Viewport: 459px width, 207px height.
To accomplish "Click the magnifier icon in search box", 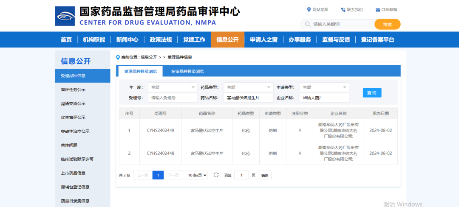I will [x=307, y=24].
